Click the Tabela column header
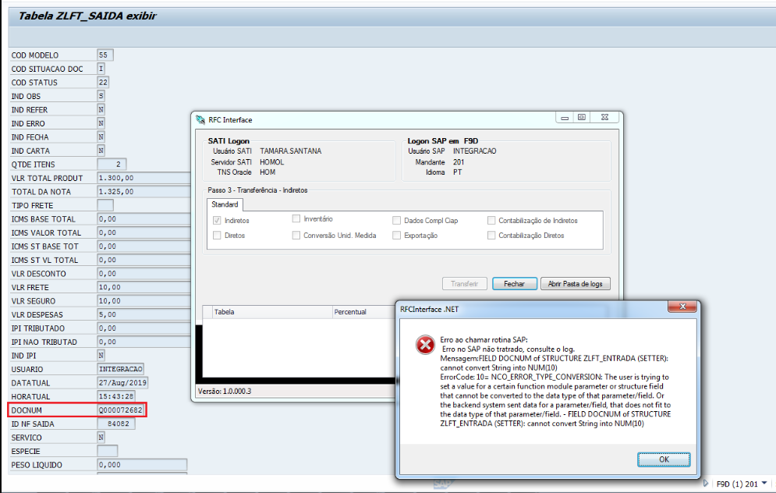776x493 pixels. pos(225,312)
